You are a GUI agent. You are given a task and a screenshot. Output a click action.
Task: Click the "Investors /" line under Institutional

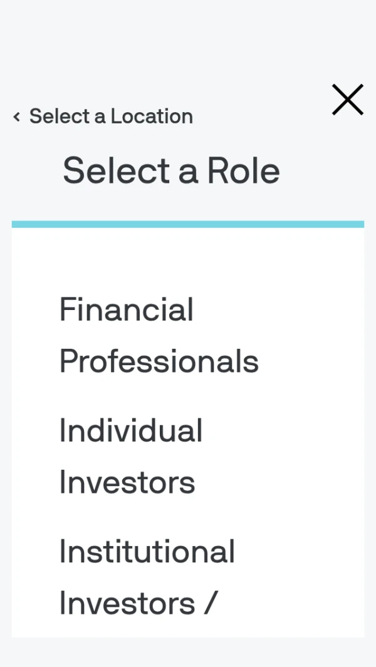(x=138, y=603)
